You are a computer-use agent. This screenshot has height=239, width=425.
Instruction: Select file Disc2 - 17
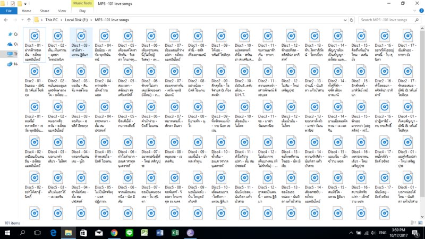407,81
